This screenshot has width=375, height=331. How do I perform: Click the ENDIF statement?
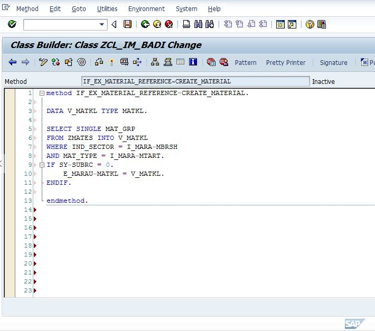[x=59, y=183]
